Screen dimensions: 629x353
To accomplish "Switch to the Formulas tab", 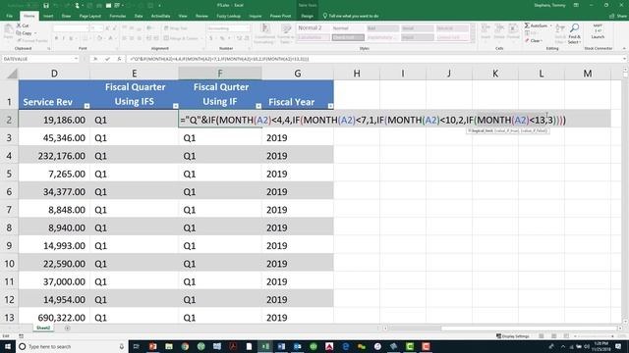I will 118,16.
